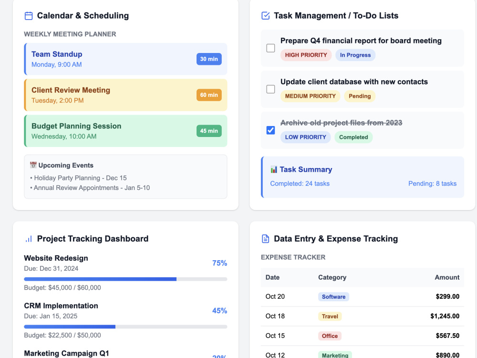Click the 75% completion value
This screenshot has height=358, width=477.
(219, 263)
